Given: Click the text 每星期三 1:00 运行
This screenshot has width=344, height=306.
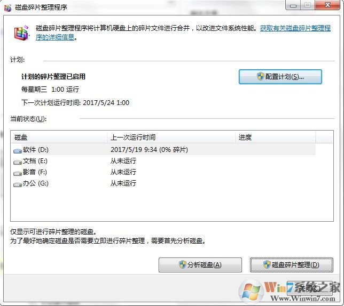Looking at the screenshot, I should 50,90.
